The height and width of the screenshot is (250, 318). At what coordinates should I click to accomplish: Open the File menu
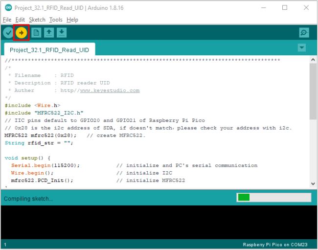tap(7, 20)
